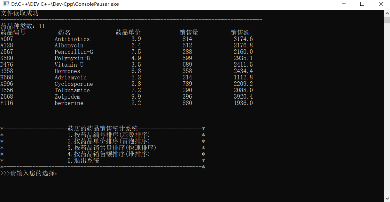Click the 药名 column header

(64, 33)
